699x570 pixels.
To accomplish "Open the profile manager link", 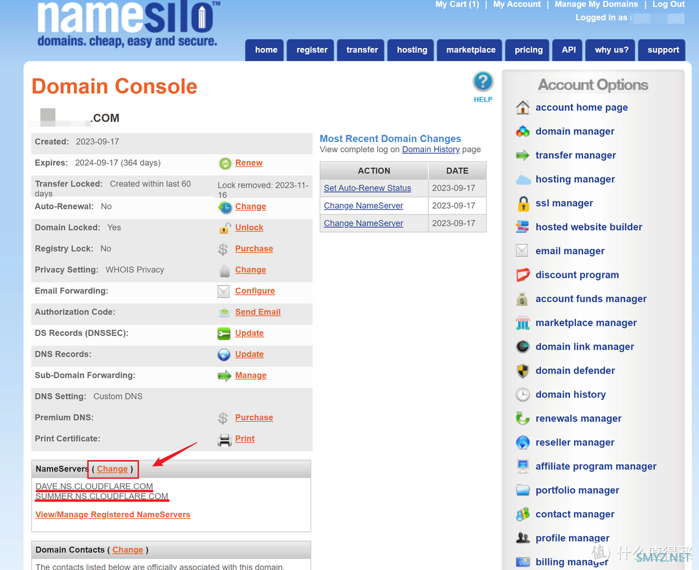I will (x=572, y=538).
